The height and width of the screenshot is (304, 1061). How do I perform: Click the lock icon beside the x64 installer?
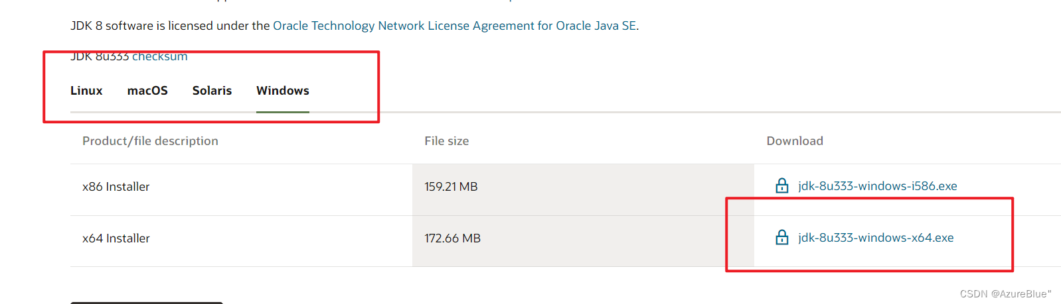click(x=782, y=237)
